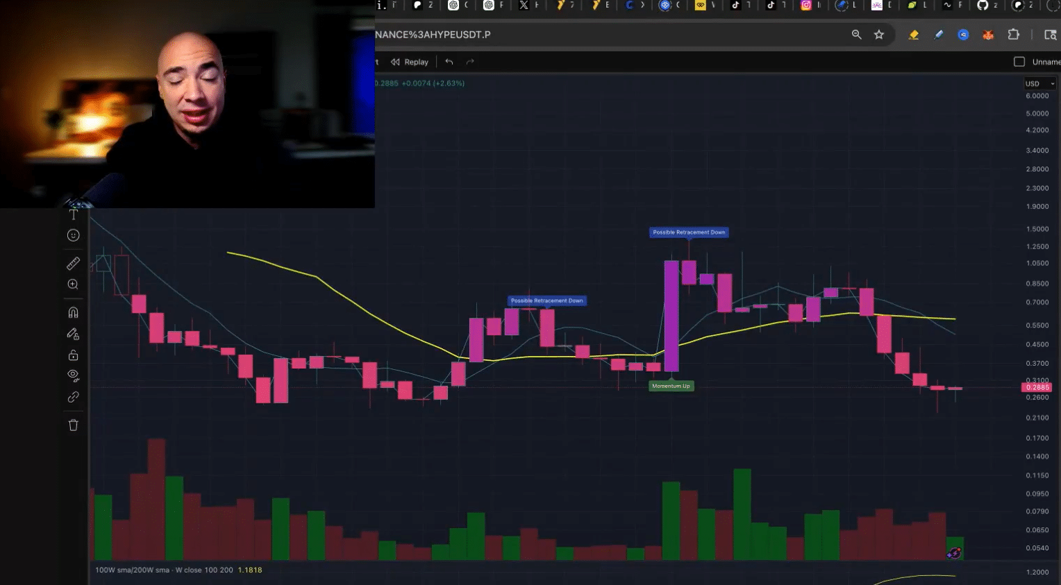Screen dimensions: 1061x585
Task: Open the browser Extensions puzzle menu
Action: click(x=1014, y=35)
